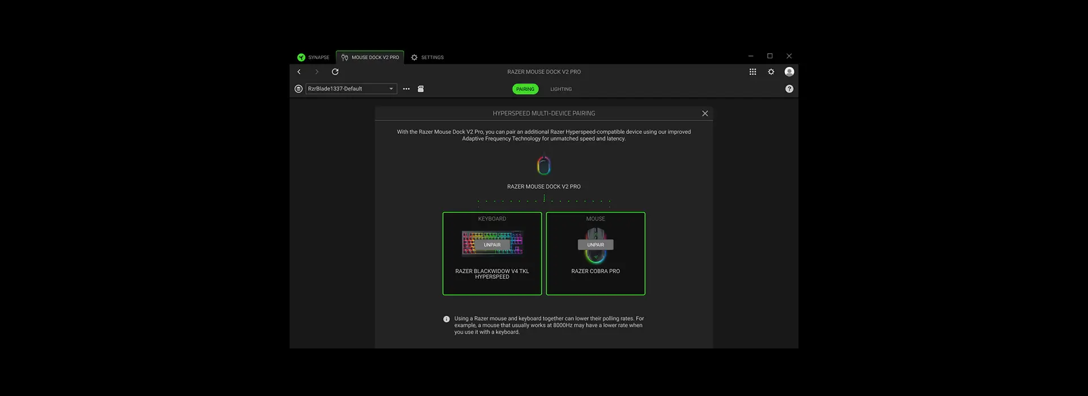Screen dimensions: 1088x396
Task: Click the Razer Cobra Pro label
Action: tap(596, 271)
